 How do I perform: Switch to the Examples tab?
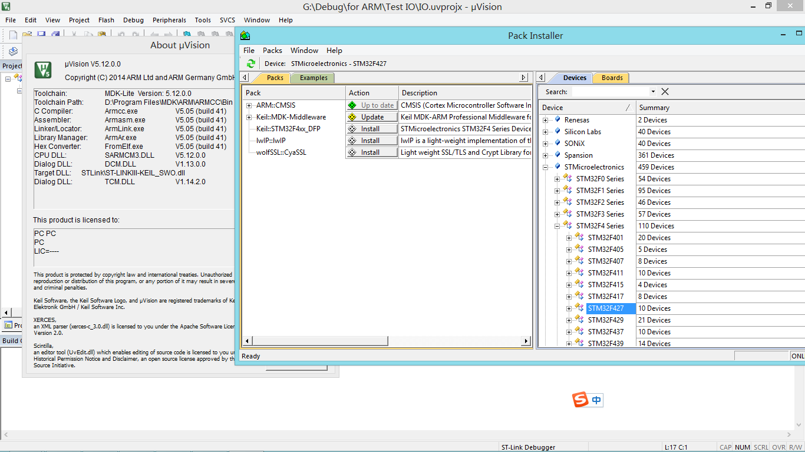point(313,78)
